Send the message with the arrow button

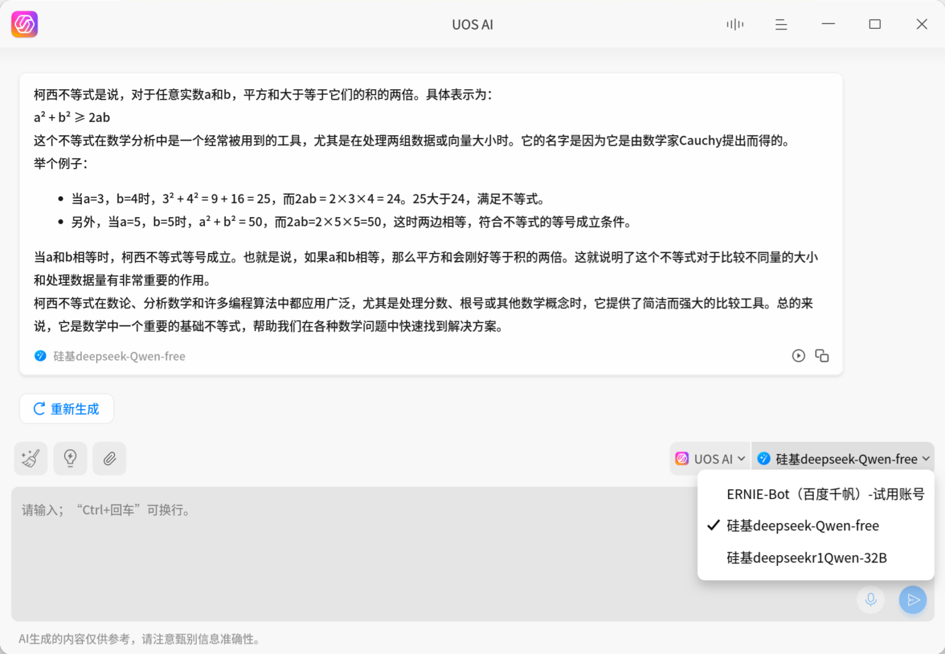tap(912, 600)
